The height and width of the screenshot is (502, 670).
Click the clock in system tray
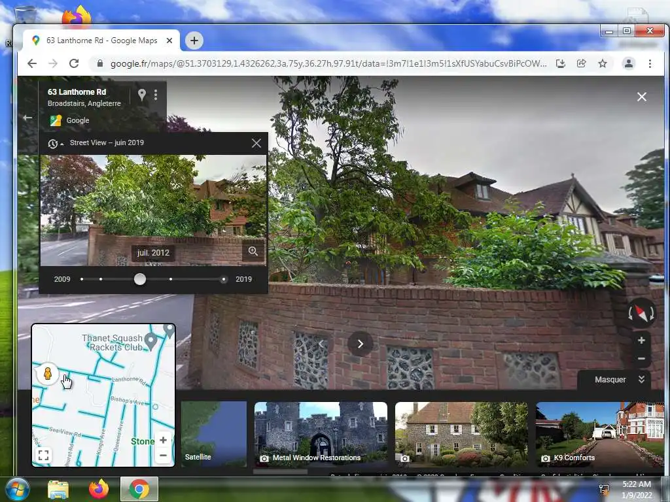click(637, 490)
